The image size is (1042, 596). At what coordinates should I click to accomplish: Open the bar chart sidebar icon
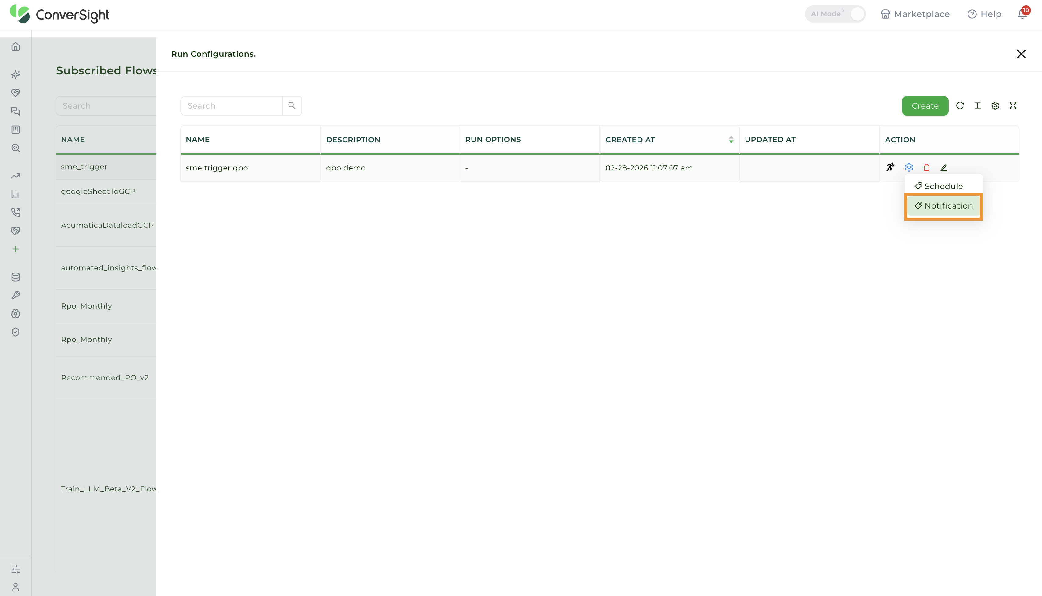pyautogui.click(x=16, y=194)
